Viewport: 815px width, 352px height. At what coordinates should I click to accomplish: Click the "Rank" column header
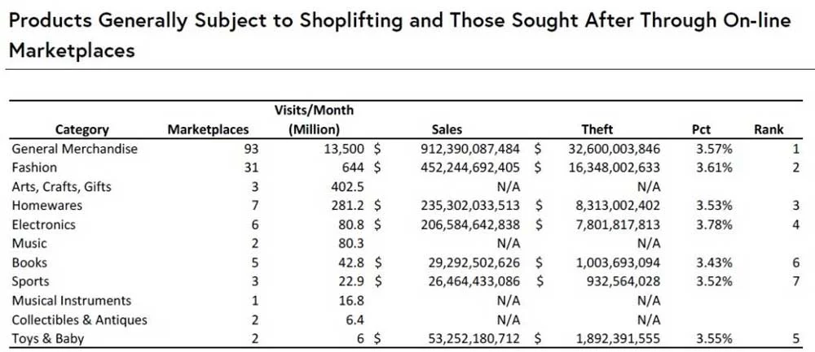click(769, 129)
